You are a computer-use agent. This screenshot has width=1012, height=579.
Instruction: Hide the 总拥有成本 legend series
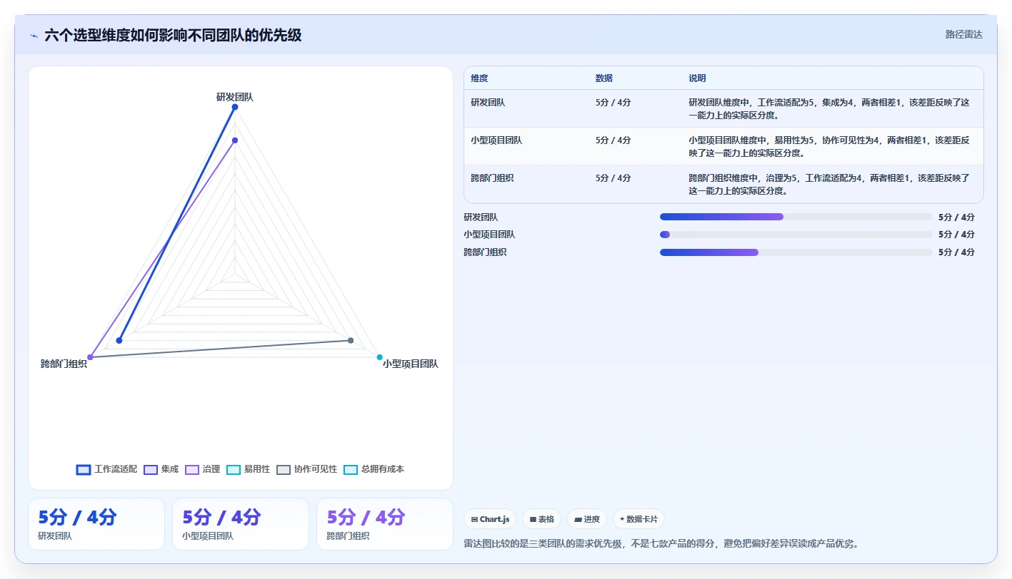[374, 469]
